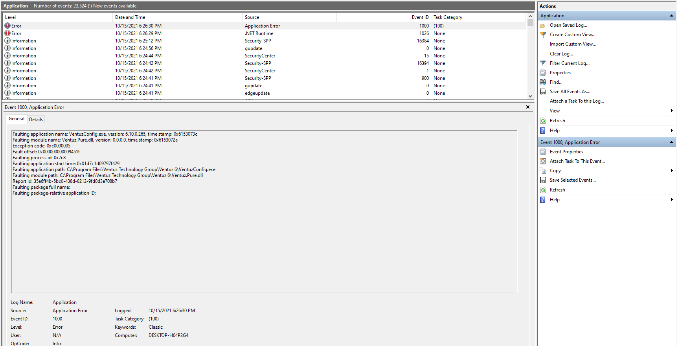
Task: Click the Attach Task To This Event icon
Action: pos(543,161)
